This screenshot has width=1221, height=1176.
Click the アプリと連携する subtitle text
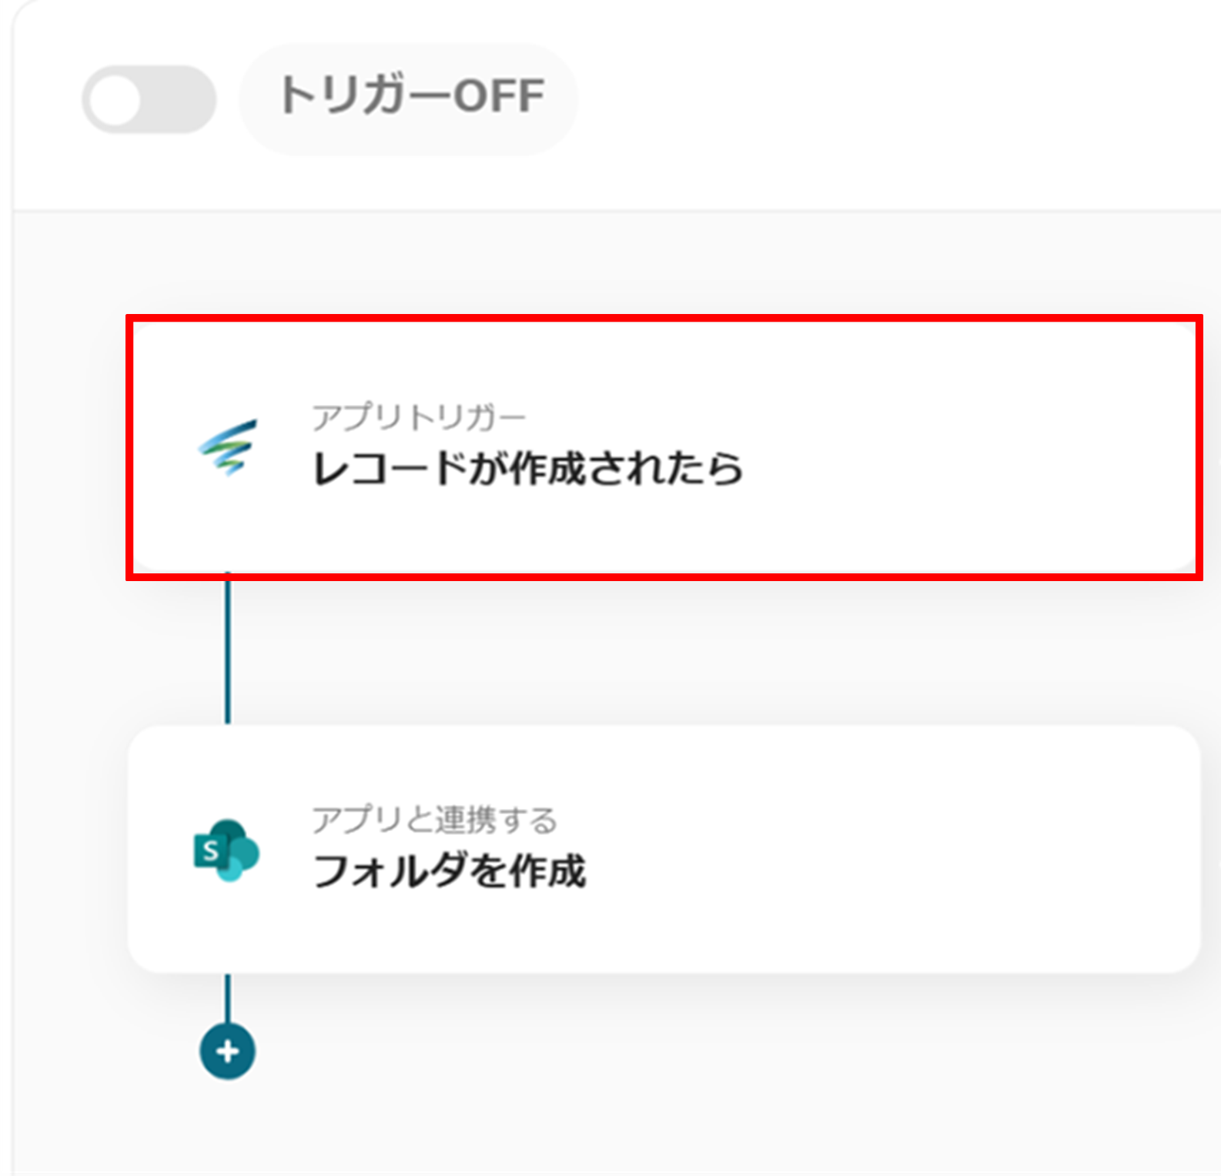coord(434,820)
